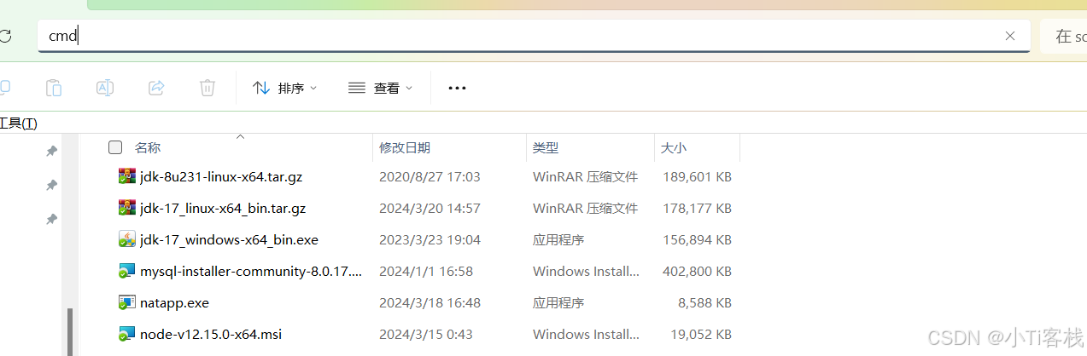Screen dimensions: 1087x356
Task: Click the delete trash icon in toolbar
Action: coord(207,88)
